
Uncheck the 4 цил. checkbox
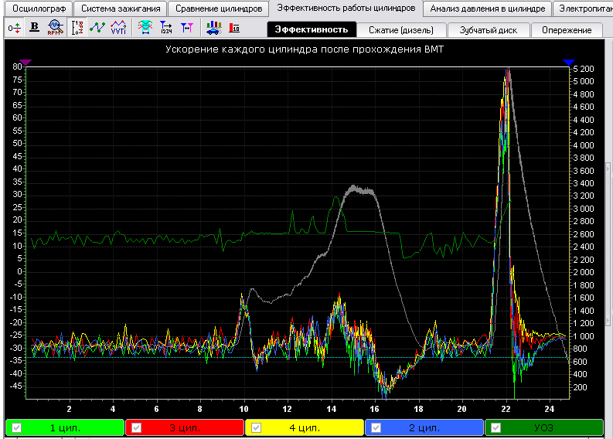coord(256,427)
